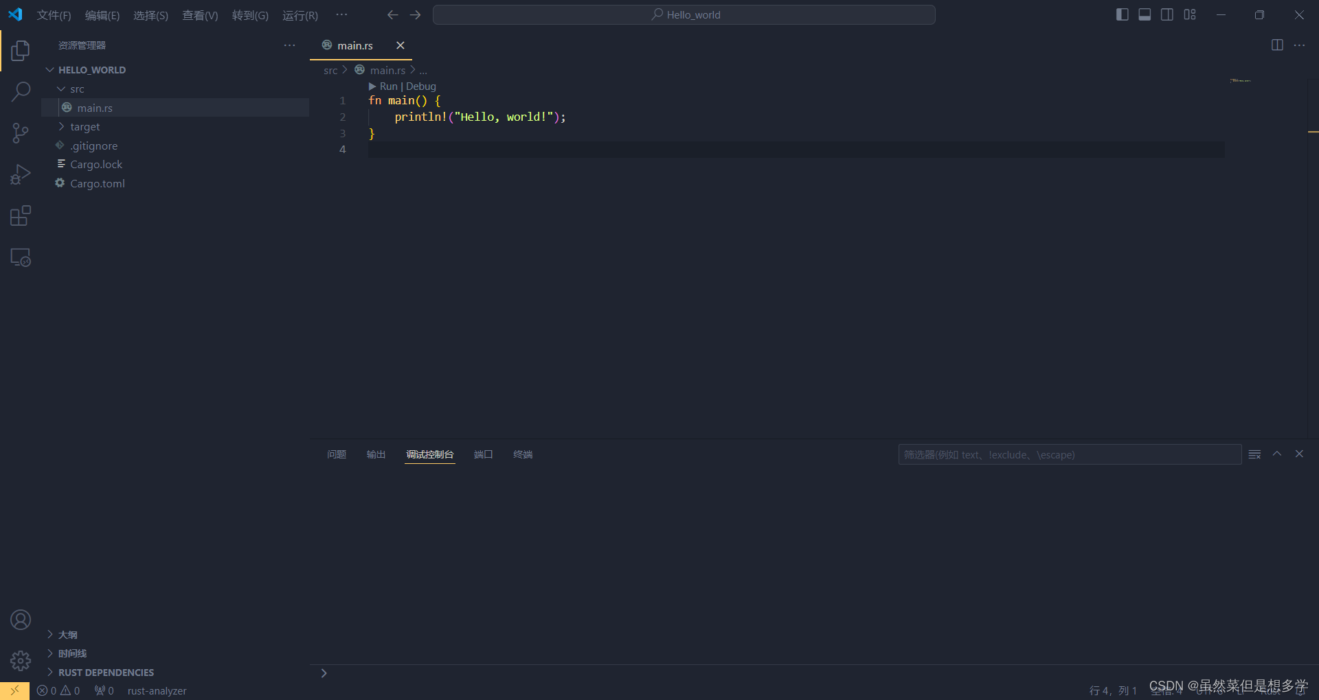Switch to the 终端 panel tab
This screenshot has width=1319, height=700.
click(x=523, y=454)
